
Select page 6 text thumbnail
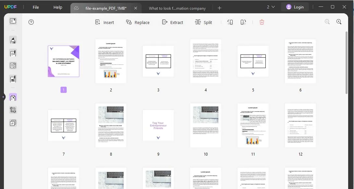point(300,61)
